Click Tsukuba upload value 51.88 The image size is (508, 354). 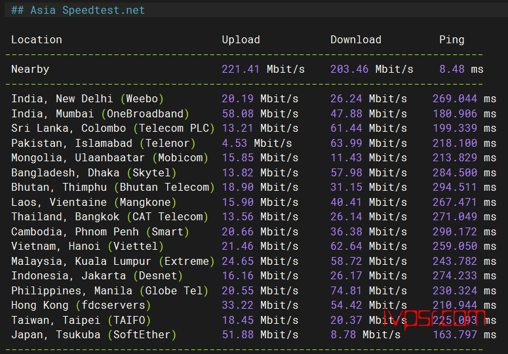[x=237, y=334]
